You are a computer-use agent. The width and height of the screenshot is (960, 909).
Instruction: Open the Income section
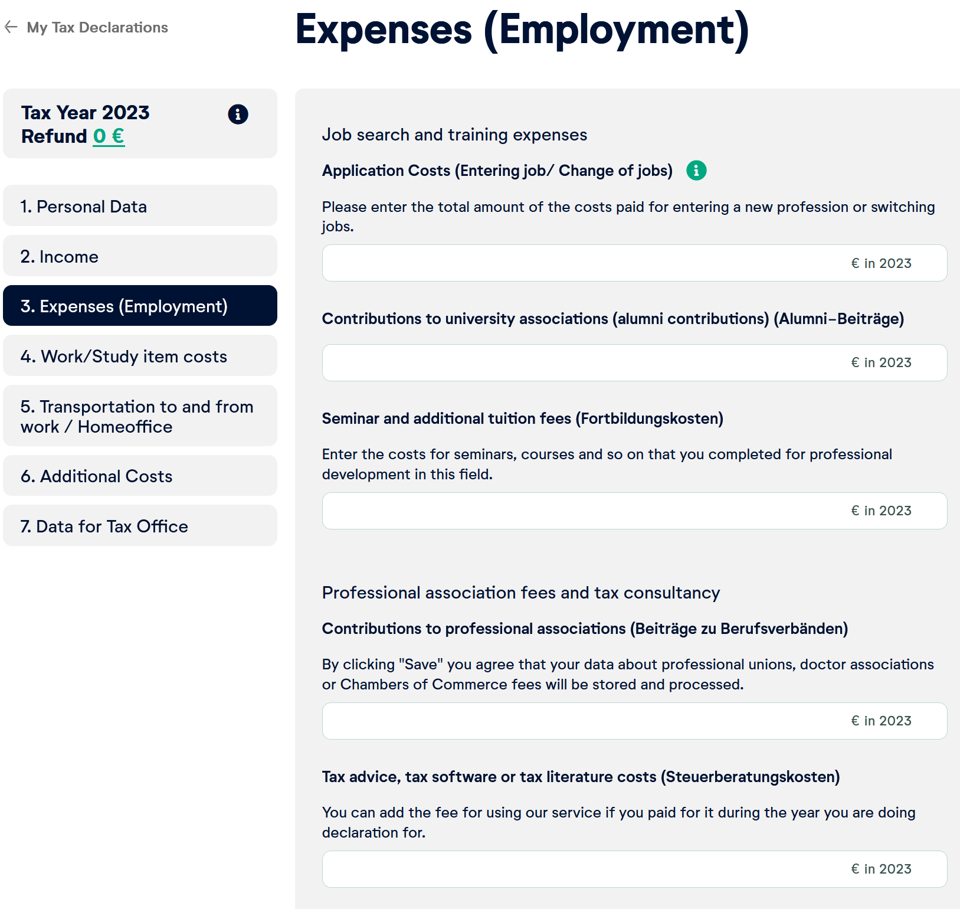coord(140,256)
